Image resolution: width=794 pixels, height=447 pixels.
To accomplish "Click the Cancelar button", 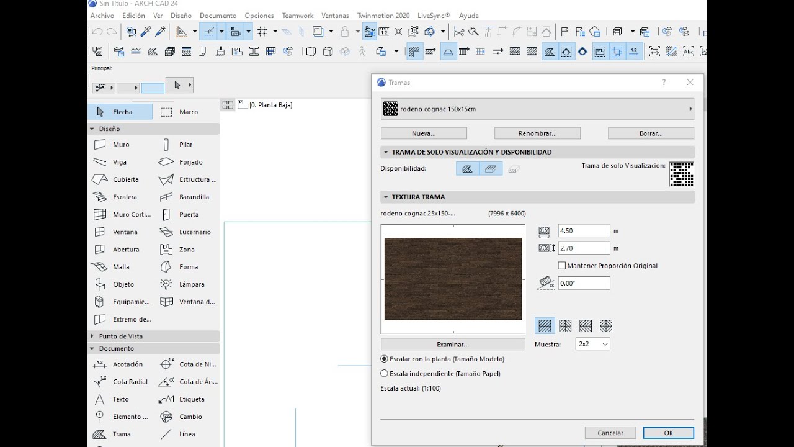I will pyautogui.click(x=610, y=433).
